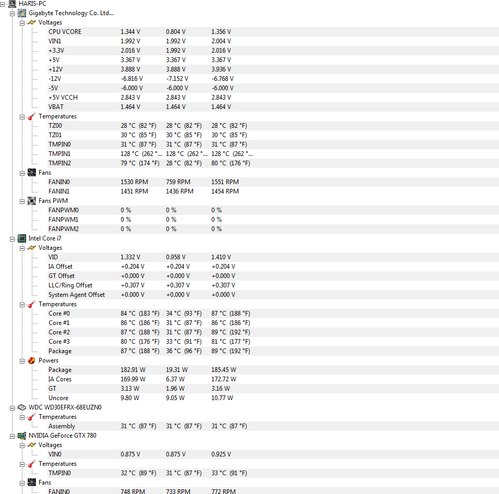
Task: Click the Powers flame icon
Action: 32,360
